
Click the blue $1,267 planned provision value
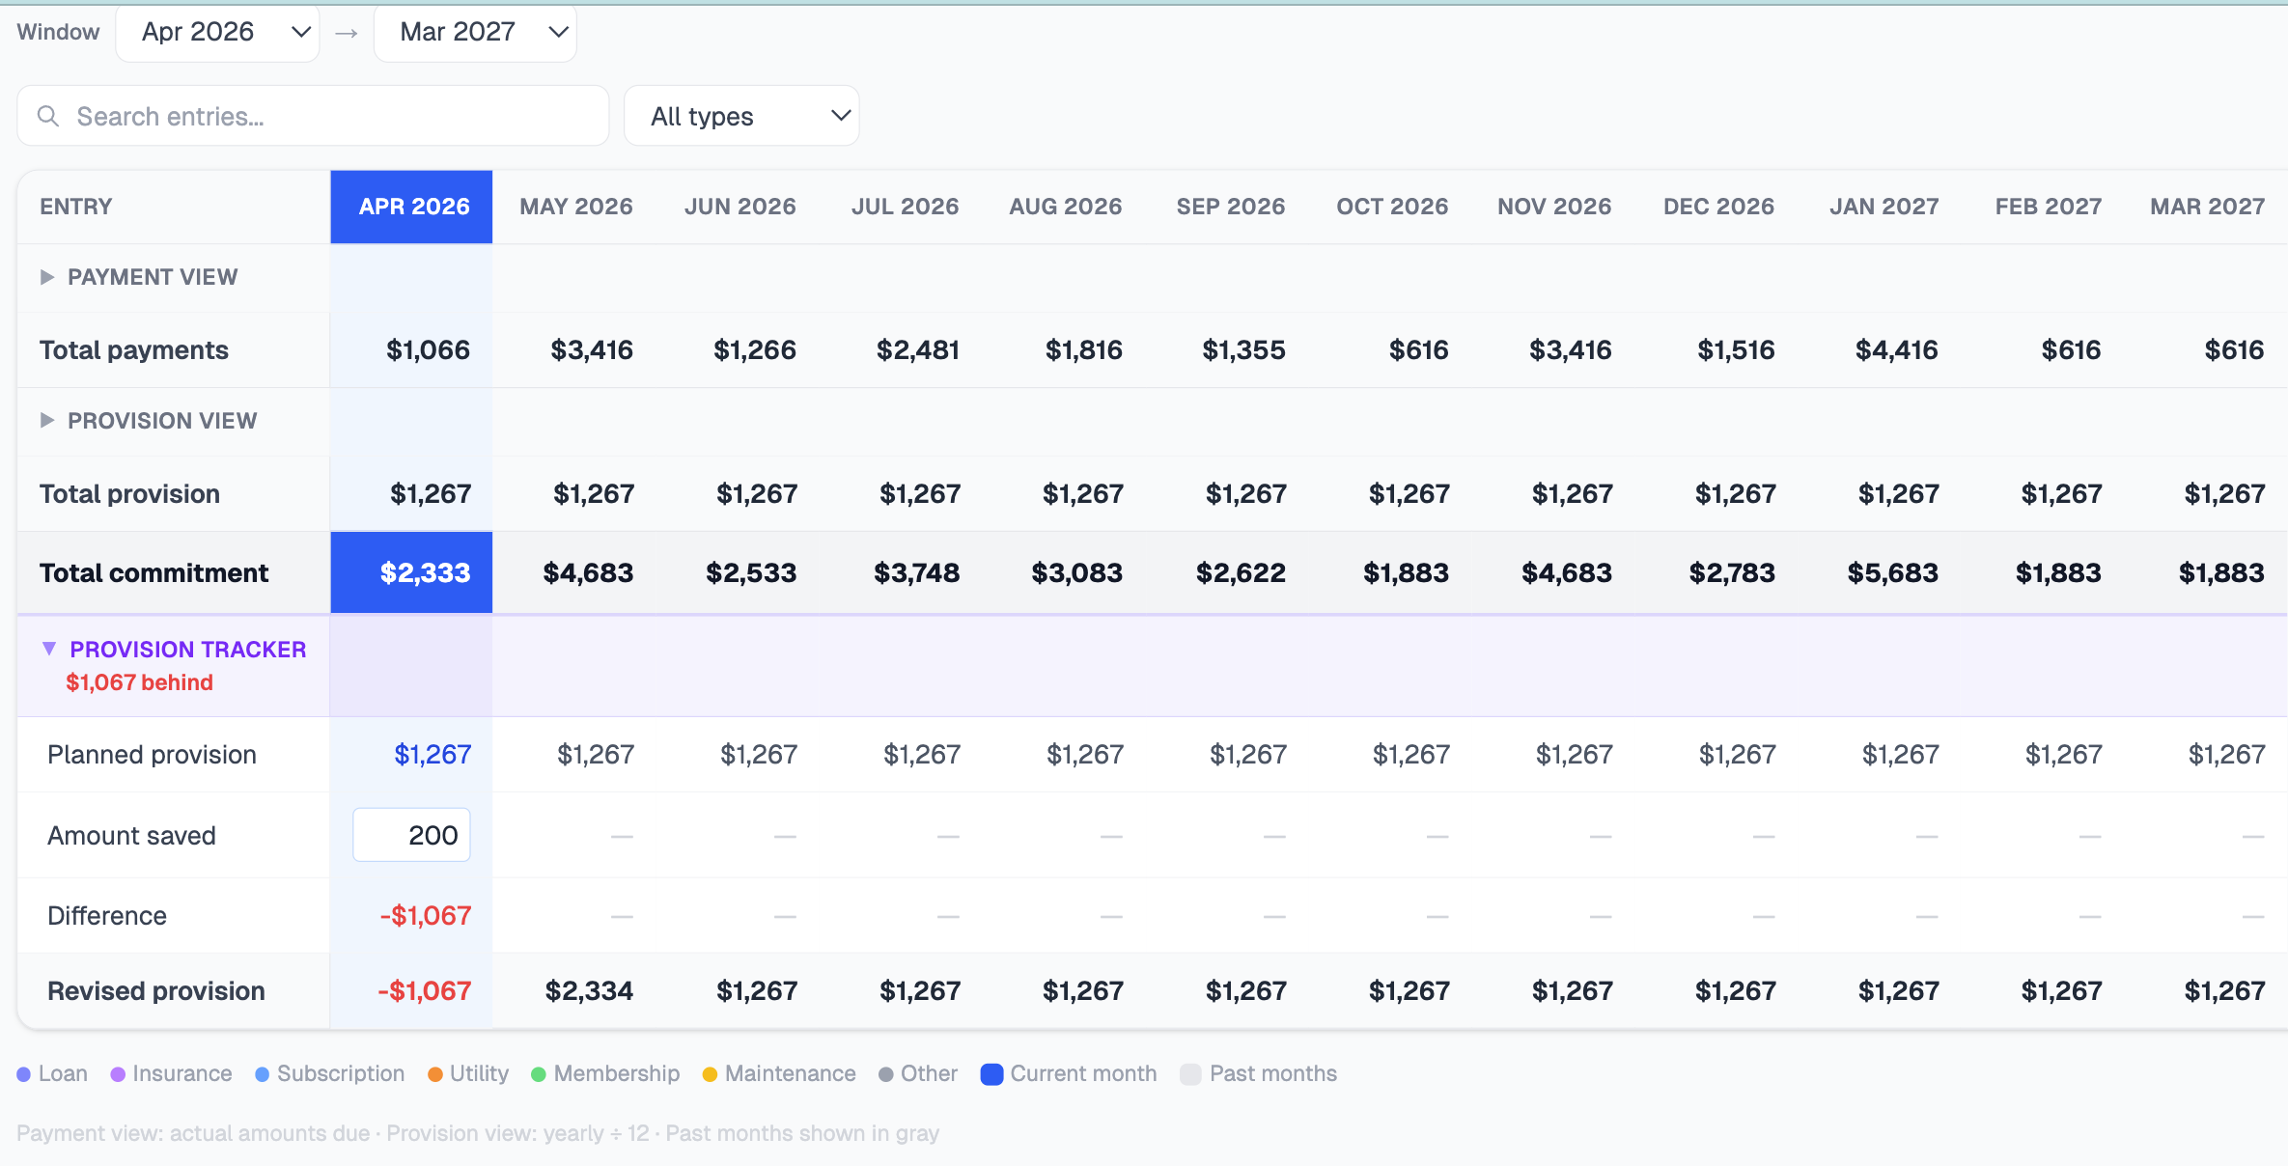click(432, 754)
